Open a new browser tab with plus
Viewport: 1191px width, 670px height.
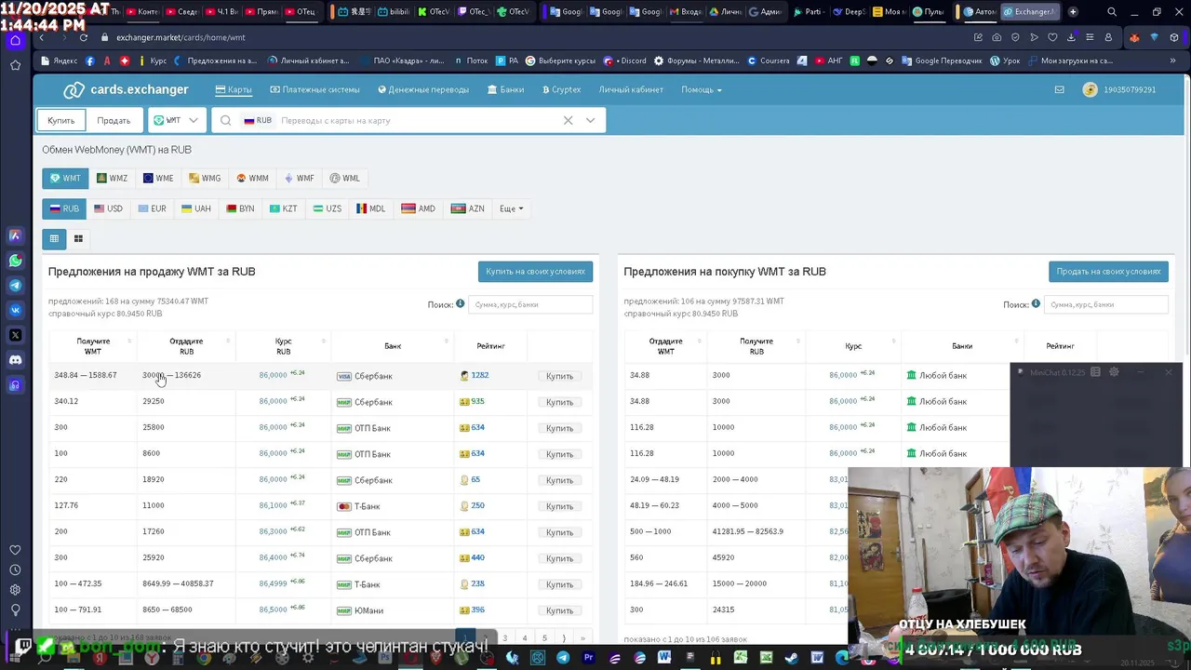pos(1073,12)
